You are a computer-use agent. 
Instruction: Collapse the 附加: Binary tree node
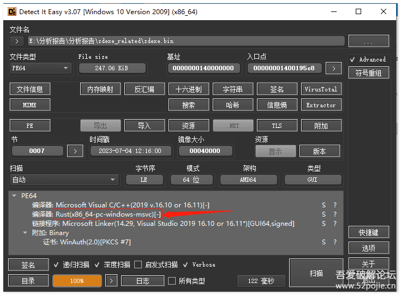25,233
